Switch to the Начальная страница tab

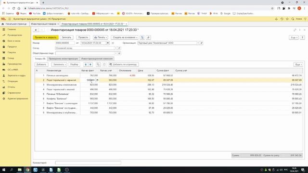14,24
